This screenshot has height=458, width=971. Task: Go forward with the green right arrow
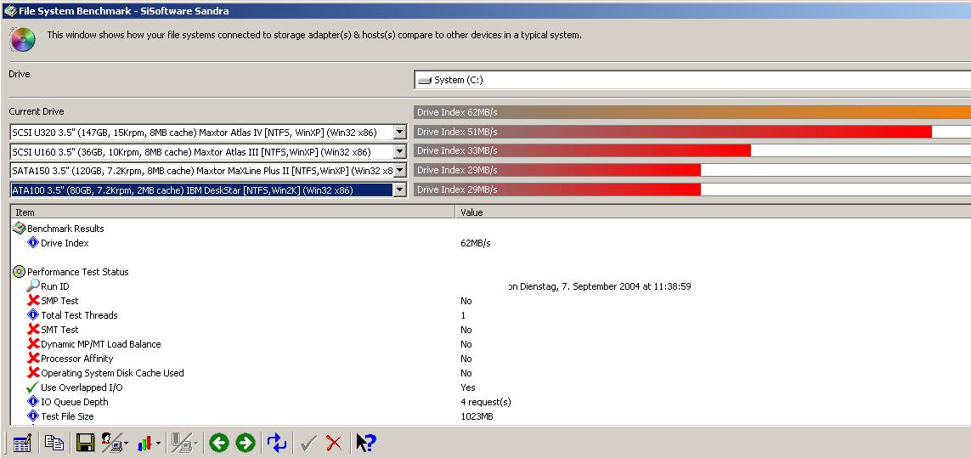pos(246,443)
